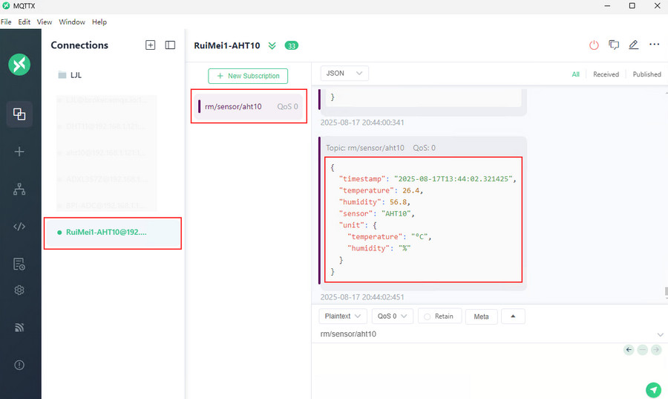This screenshot has width=668, height=399.
Task: Open the Script page from the code icon
Action: (x=19, y=227)
